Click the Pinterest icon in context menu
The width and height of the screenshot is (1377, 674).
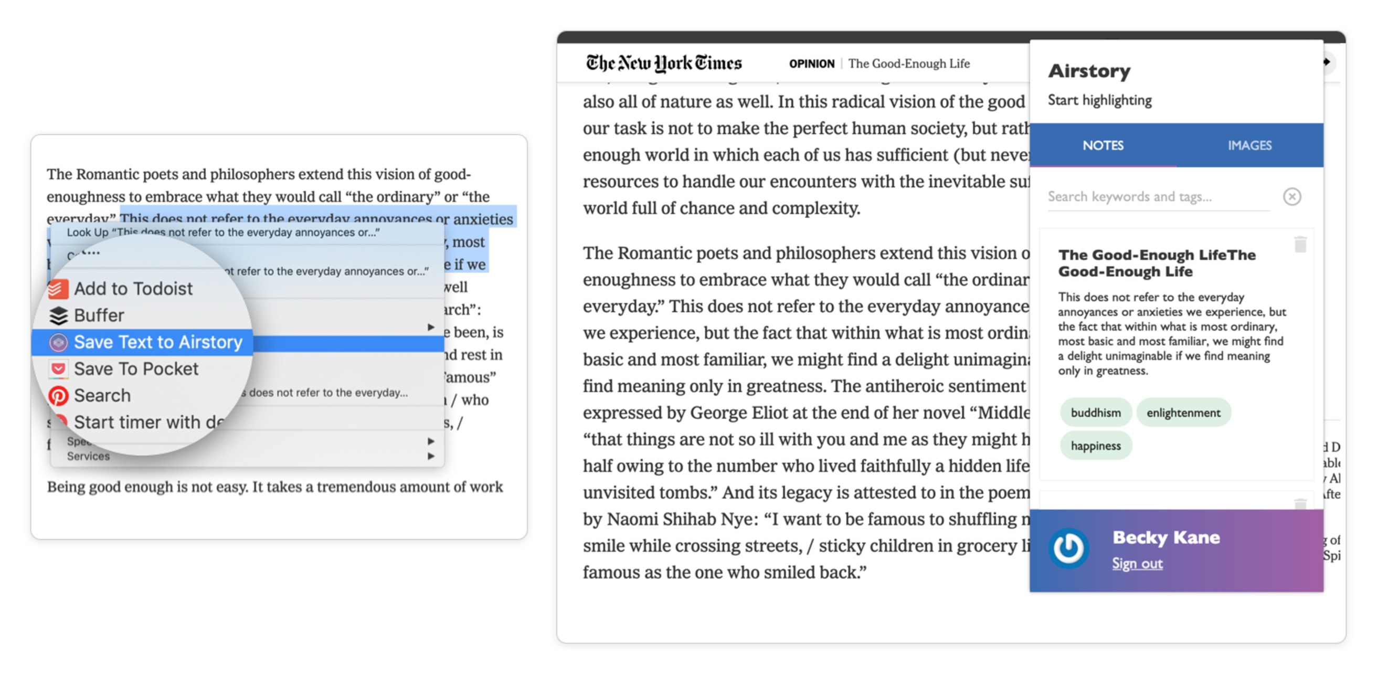click(58, 395)
